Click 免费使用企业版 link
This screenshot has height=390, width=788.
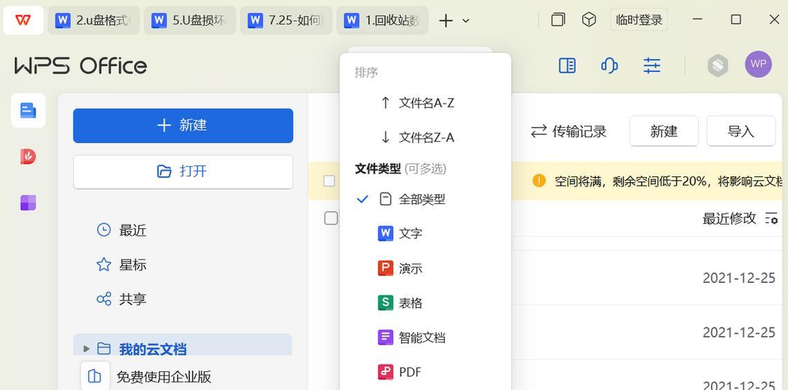pyautogui.click(x=164, y=376)
